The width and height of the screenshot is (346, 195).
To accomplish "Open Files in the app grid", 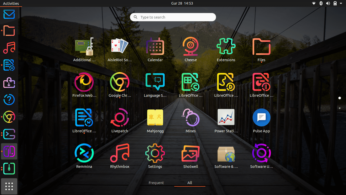I will 261,50.
